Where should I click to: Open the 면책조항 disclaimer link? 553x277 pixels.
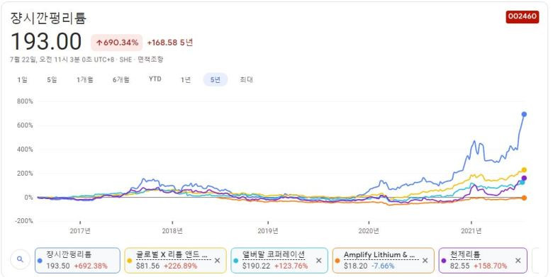click(x=150, y=60)
